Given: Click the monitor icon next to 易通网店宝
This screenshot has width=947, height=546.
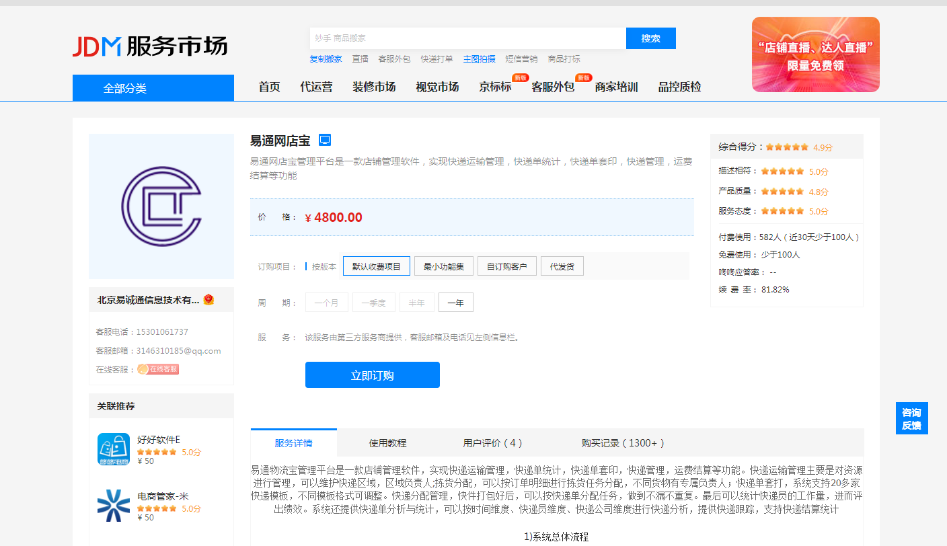Looking at the screenshot, I should (x=325, y=140).
